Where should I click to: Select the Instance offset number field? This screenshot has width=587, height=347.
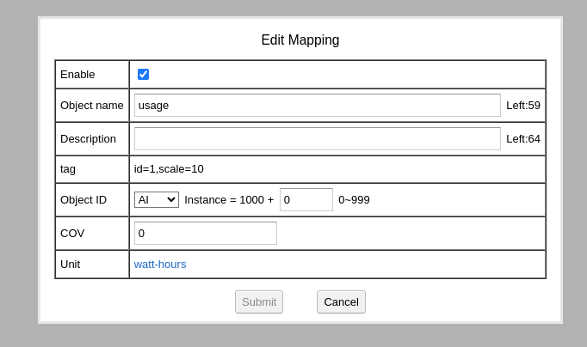(306, 200)
